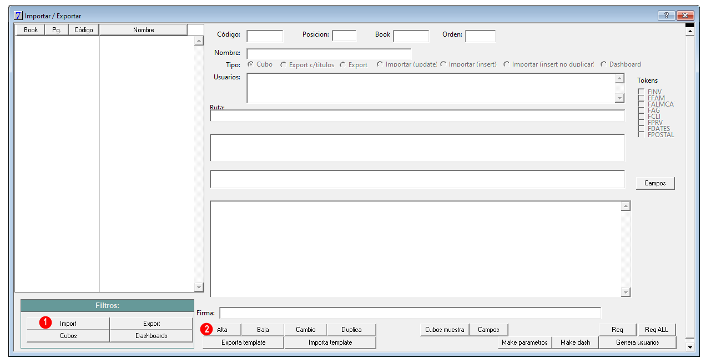Select the Dashboard type radio button
The image size is (706, 363).
click(603, 64)
